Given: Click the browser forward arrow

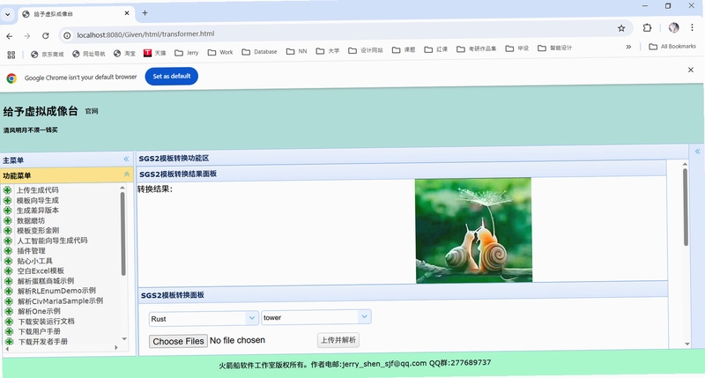Looking at the screenshot, I should pyautogui.click(x=27, y=36).
